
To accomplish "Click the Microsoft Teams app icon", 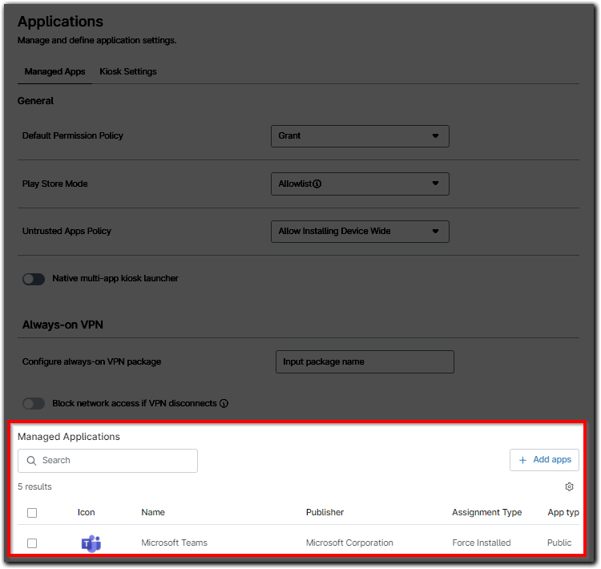I will [91, 543].
